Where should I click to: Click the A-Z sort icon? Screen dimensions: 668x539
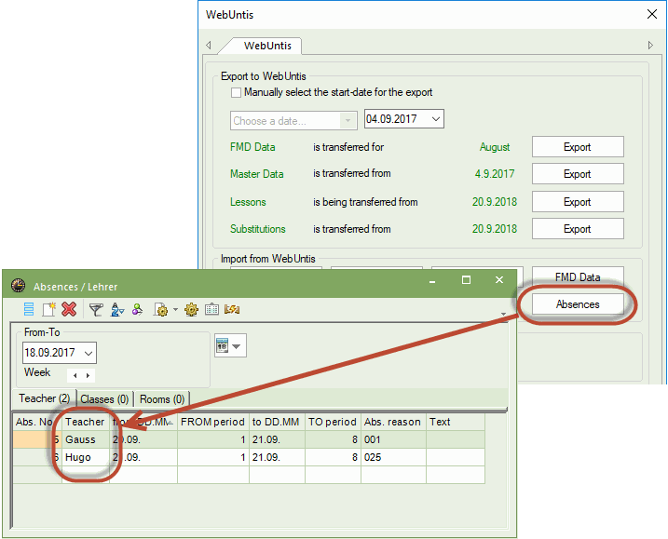pyautogui.click(x=117, y=309)
